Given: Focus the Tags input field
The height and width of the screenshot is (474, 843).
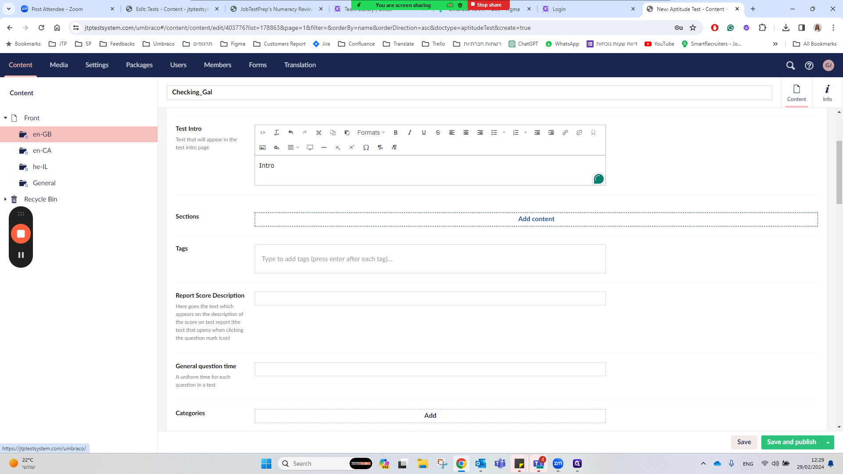Looking at the screenshot, I should point(430,259).
